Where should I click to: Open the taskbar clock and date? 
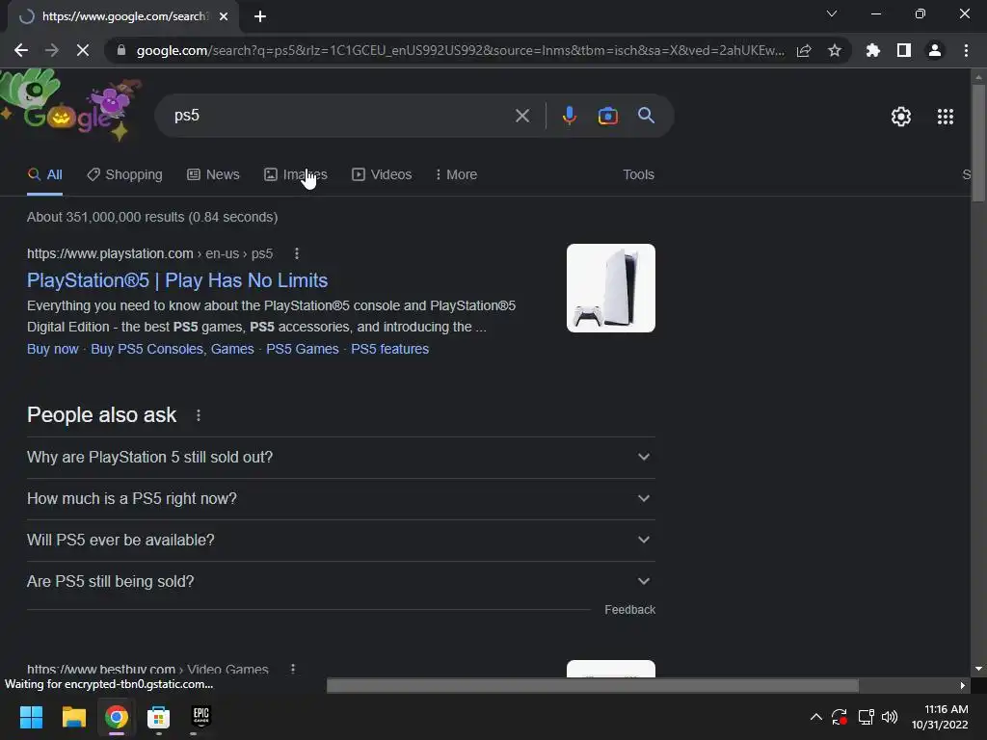940,717
